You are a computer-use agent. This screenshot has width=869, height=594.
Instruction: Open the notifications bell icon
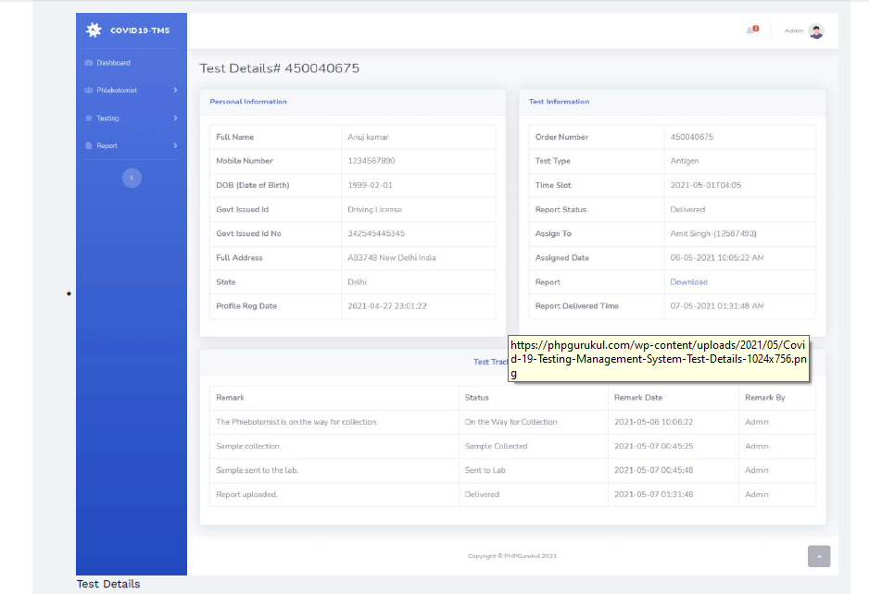[750, 31]
